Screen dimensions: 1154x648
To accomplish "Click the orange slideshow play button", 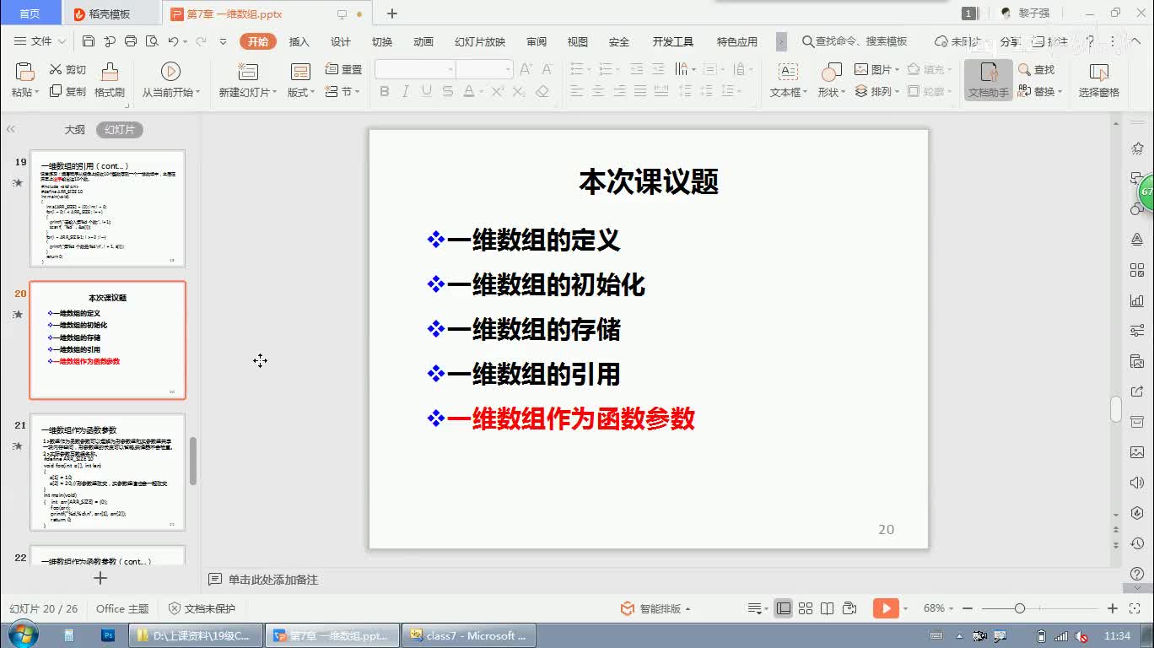I will click(x=884, y=608).
